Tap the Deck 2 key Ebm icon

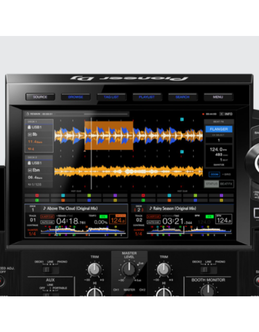click(x=30, y=170)
